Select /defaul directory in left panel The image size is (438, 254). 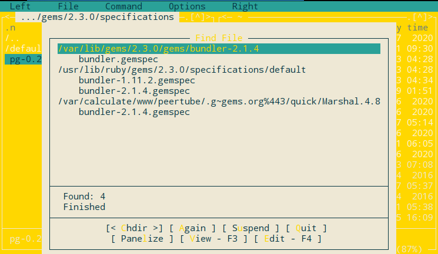23,49
